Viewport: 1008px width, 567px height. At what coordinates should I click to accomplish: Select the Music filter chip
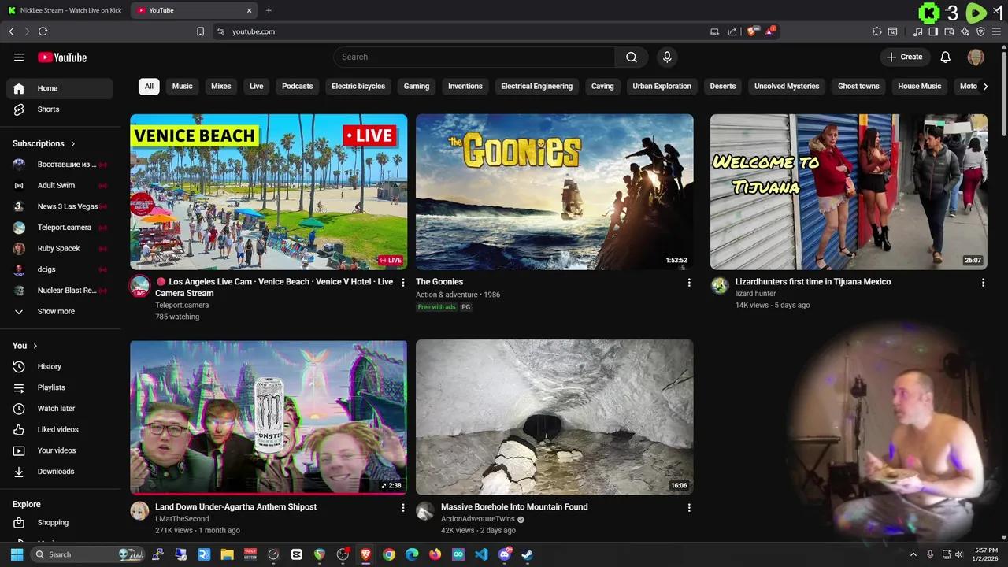[183, 86]
